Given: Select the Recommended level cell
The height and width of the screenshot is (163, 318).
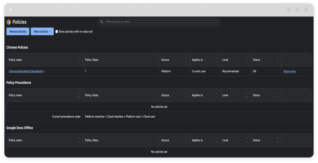Looking at the screenshot, I should [235, 71].
